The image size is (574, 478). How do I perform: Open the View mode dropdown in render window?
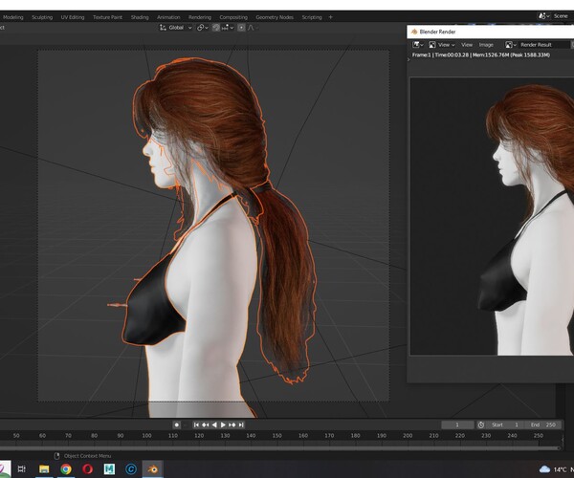click(x=442, y=45)
